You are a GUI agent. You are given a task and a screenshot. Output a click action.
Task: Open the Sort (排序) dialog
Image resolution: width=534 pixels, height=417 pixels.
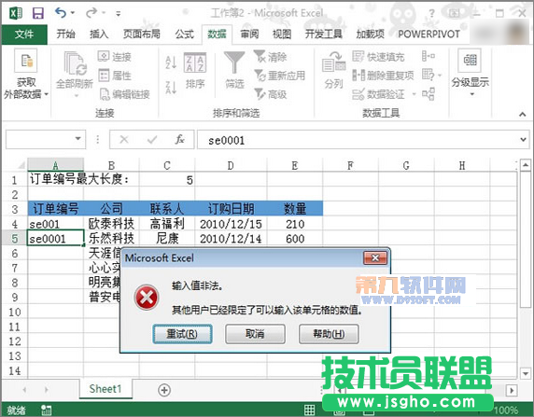(195, 71)
